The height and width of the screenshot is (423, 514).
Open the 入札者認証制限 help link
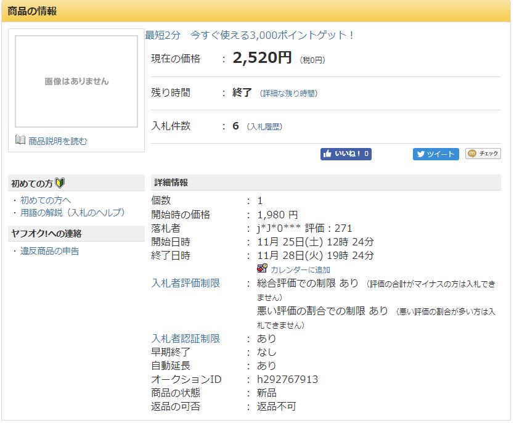tap(186, 339)
